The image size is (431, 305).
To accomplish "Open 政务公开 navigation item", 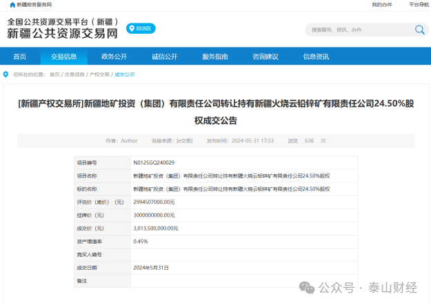I will [114, 56].
